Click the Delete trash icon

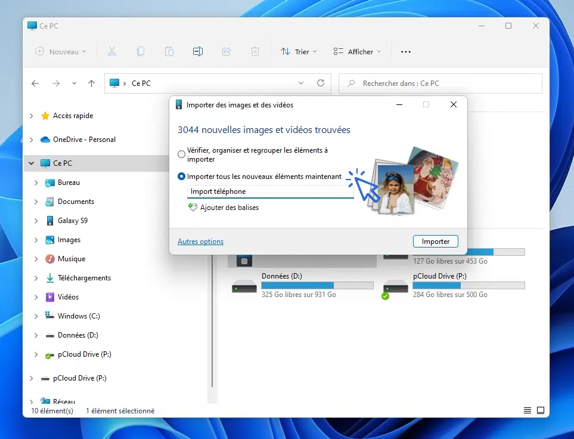(x=255, y=51)
